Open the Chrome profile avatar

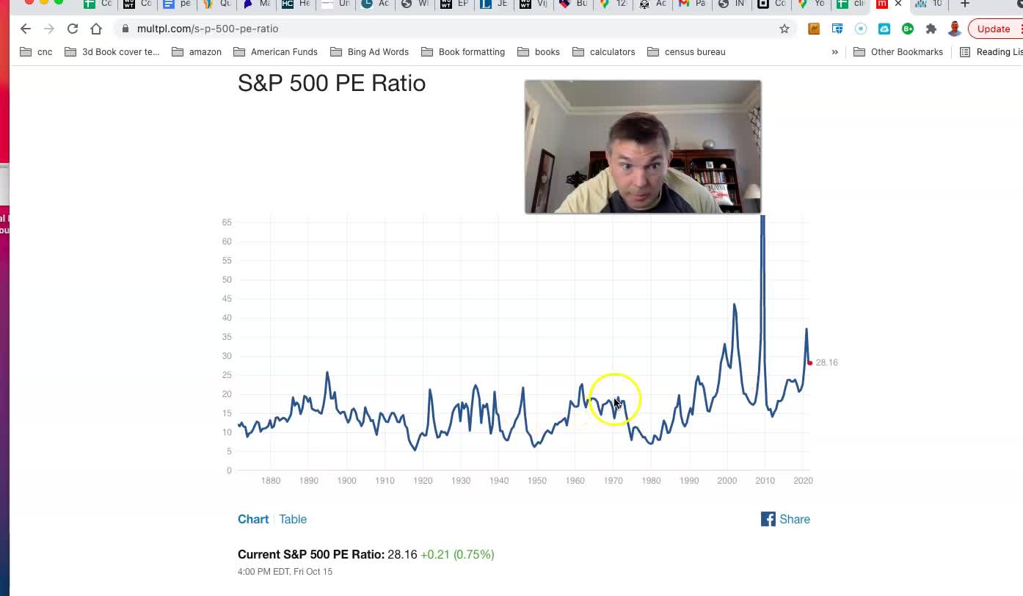tap(955, 29)
